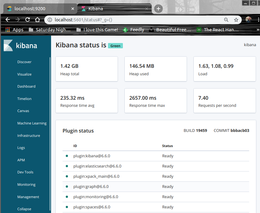Open the Chrome user profile avatar
This screenshot has width=260, height=213.
click(x=249, y=20)
